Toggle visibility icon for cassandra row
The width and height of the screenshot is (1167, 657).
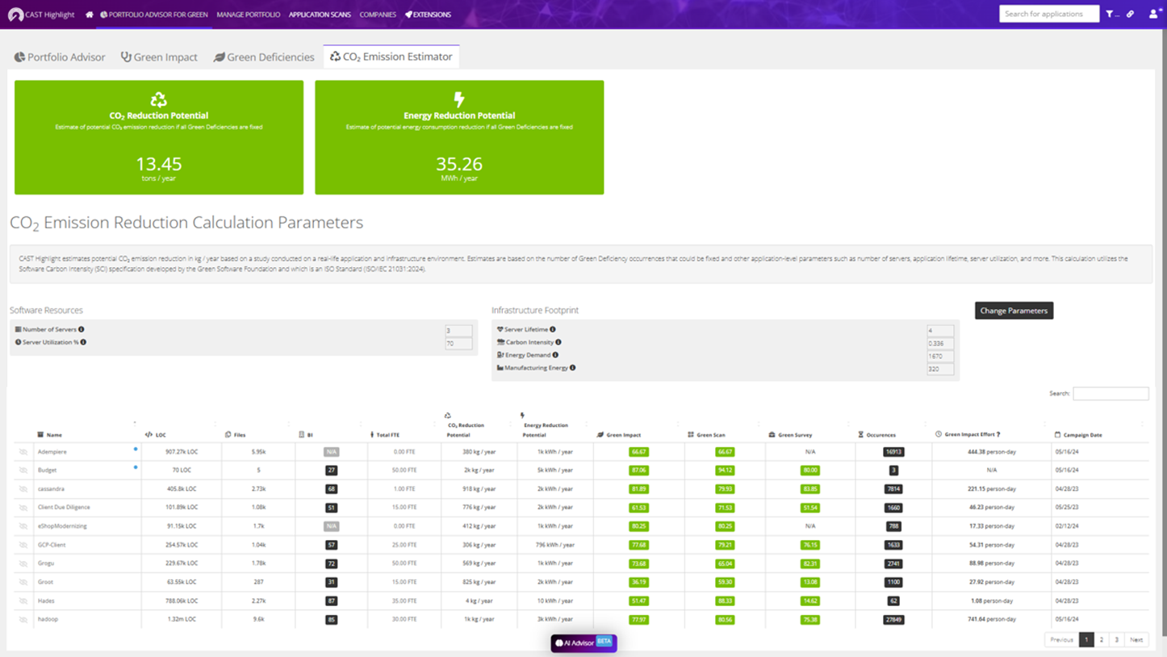[23, 489]
